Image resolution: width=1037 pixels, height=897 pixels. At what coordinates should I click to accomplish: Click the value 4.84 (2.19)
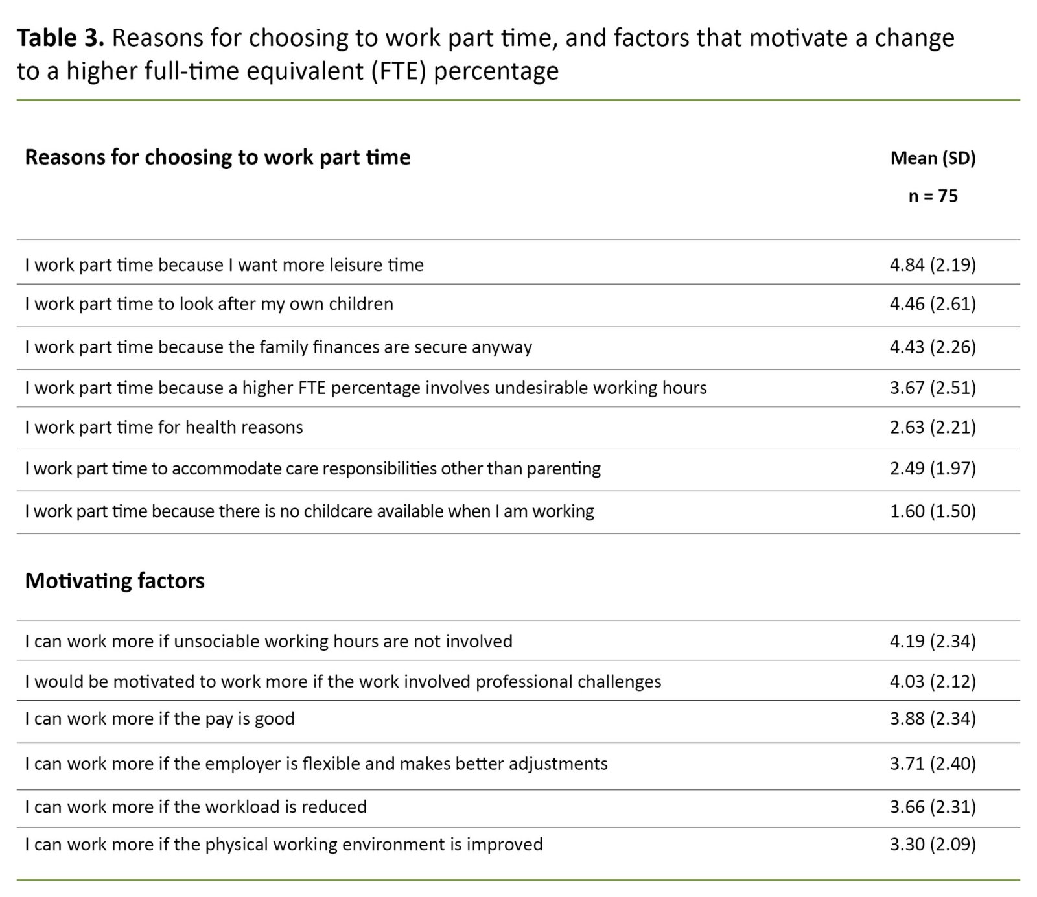click(x=933, y=265)
